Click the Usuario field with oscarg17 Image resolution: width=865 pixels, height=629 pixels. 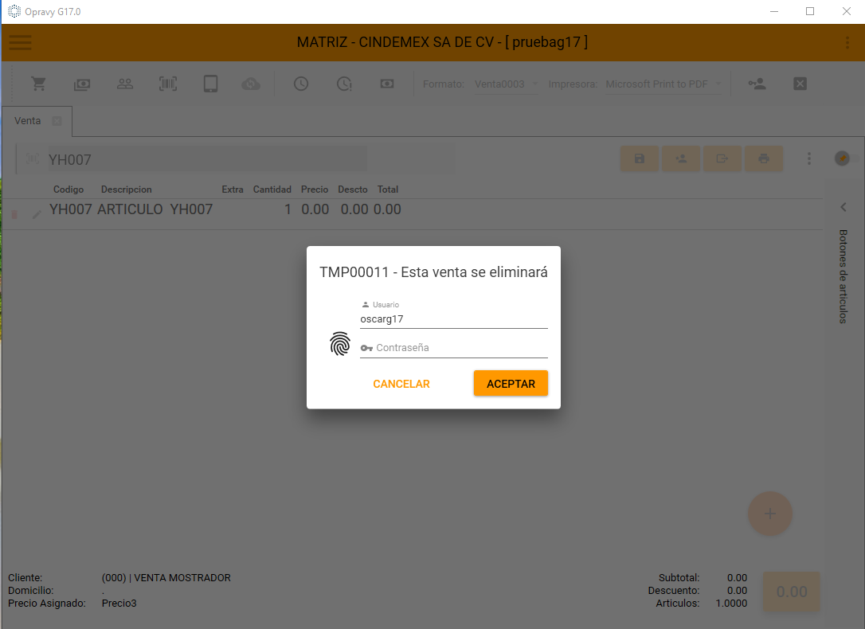[453, 319]
